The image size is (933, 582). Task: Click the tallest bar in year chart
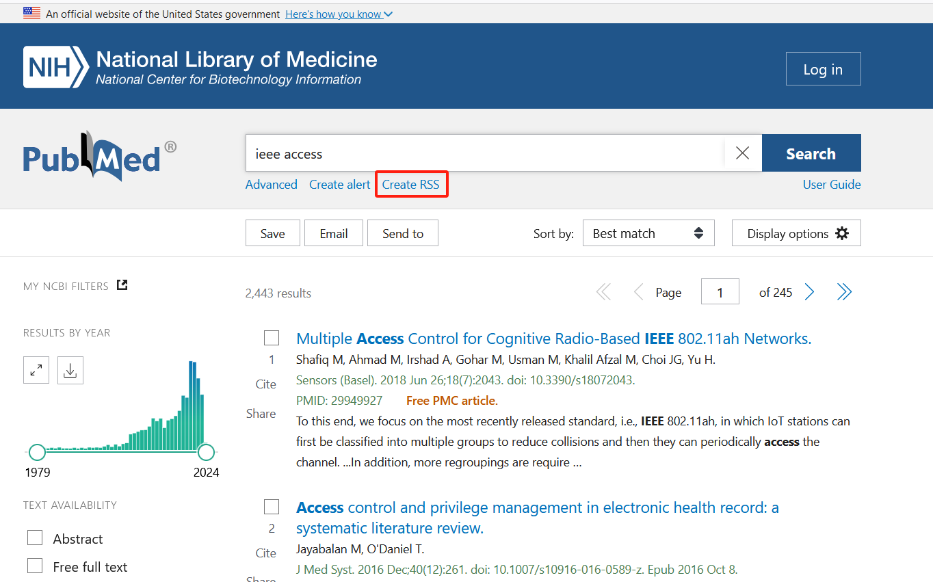[192, 406]
